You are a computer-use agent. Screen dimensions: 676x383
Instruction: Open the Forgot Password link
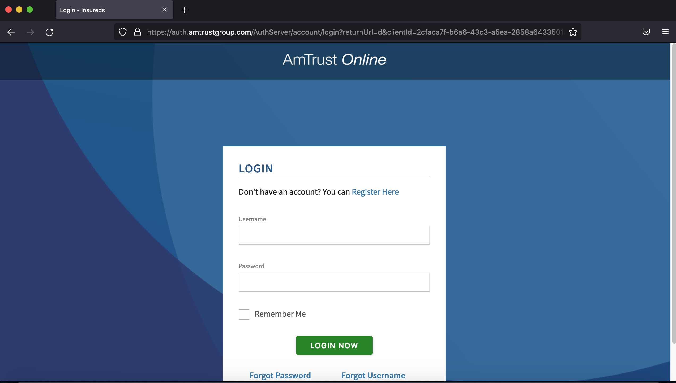[x=280, y=375]
